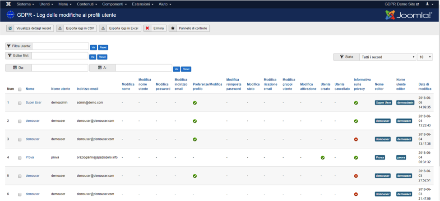Open the Utenti menu
This screenshot has height=201, width=440.
pyautogui.click(x=46, y=4)
